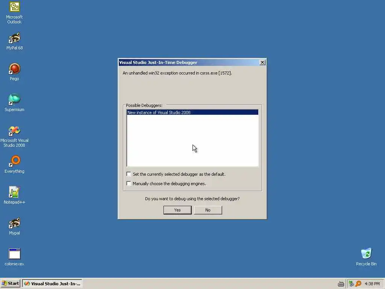Select the Mypal desktop shortcut

14,226
